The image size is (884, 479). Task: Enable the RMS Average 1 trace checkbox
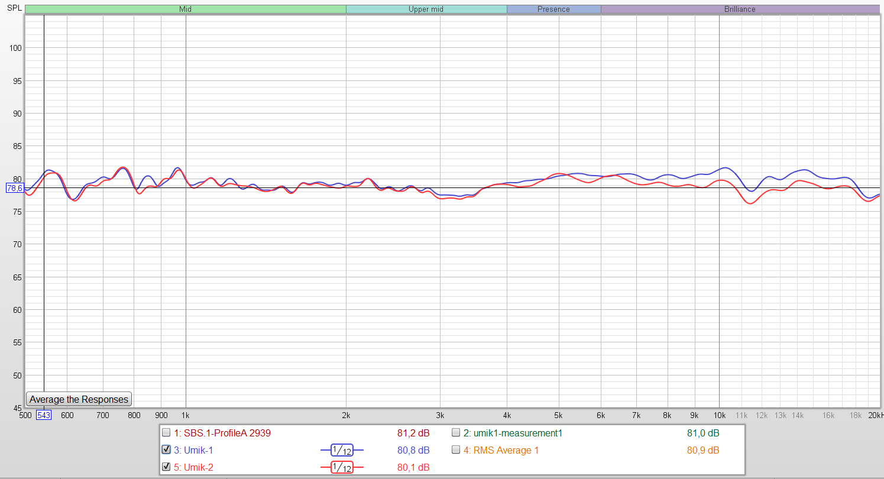(456, 450)
